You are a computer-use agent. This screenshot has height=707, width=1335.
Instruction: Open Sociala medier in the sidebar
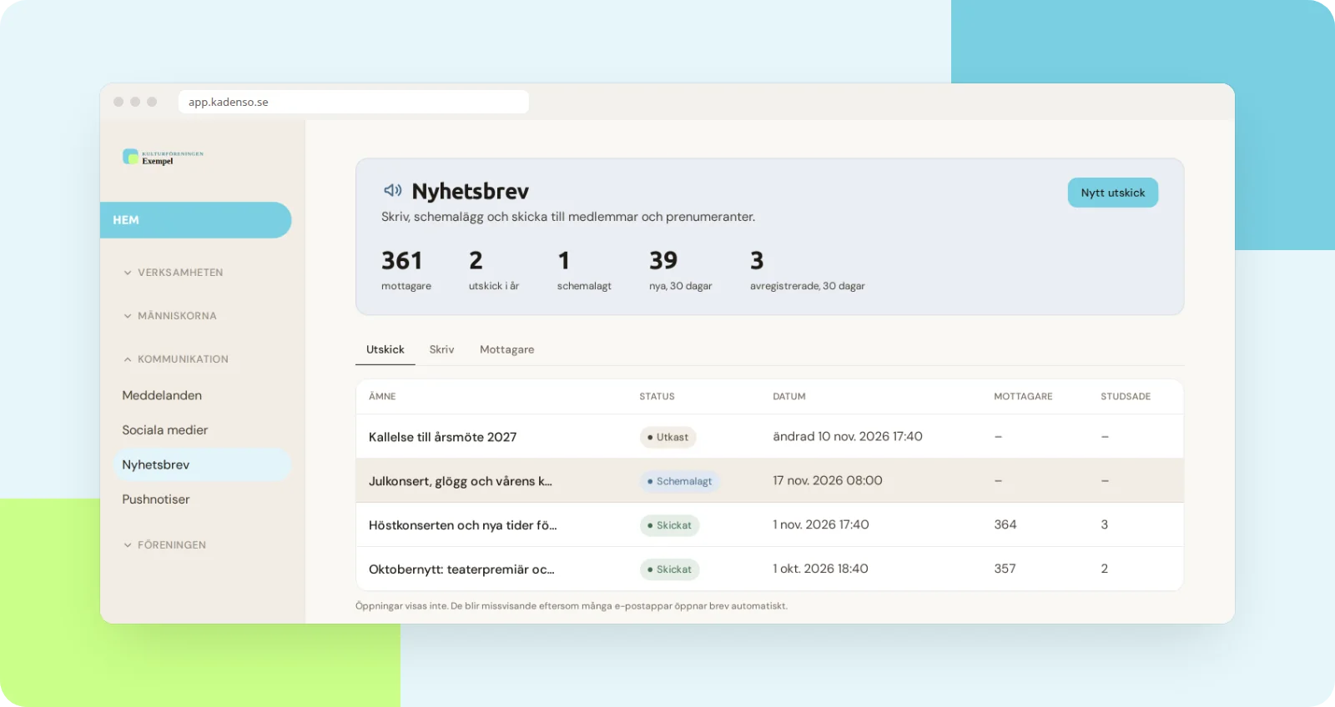[165, 430]
